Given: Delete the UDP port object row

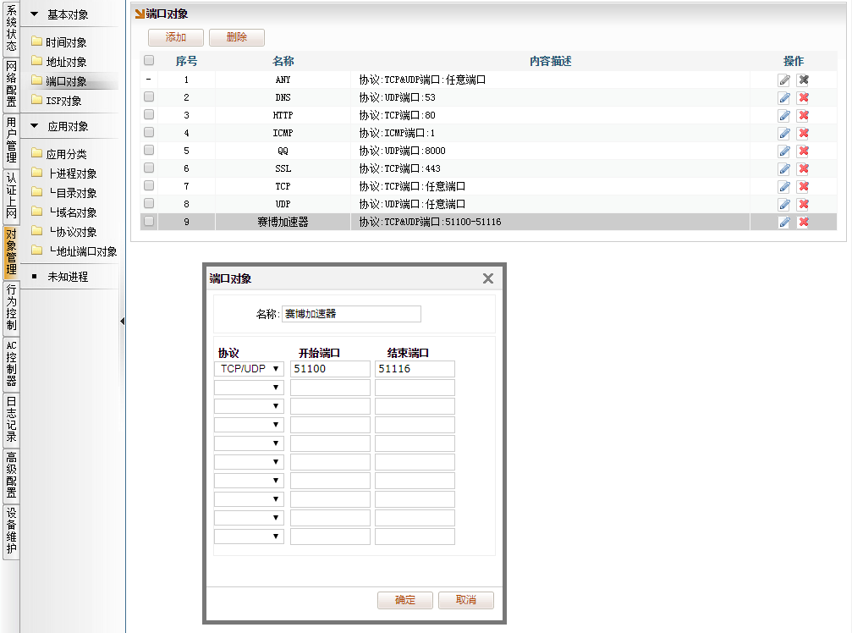Looking at the screenshot, I should click(803, 204).
